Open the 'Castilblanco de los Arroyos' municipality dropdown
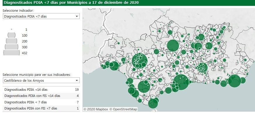255x113 pixels. 41,80
